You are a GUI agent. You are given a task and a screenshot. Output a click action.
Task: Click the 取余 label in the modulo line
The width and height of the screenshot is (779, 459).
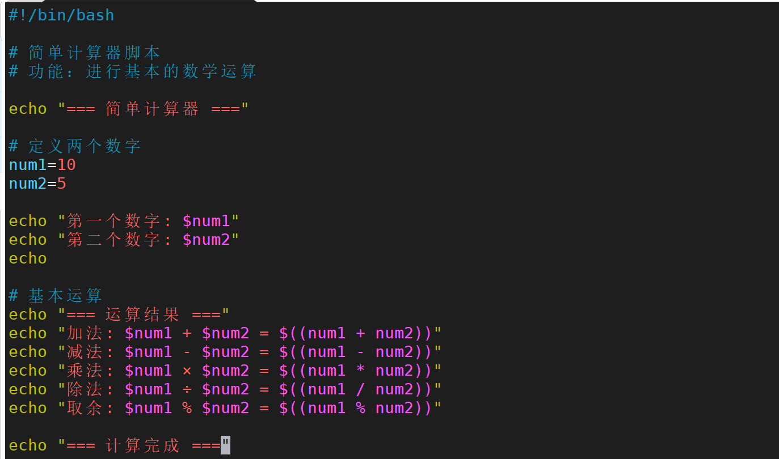pyautogui.click(x=85, y=408)
